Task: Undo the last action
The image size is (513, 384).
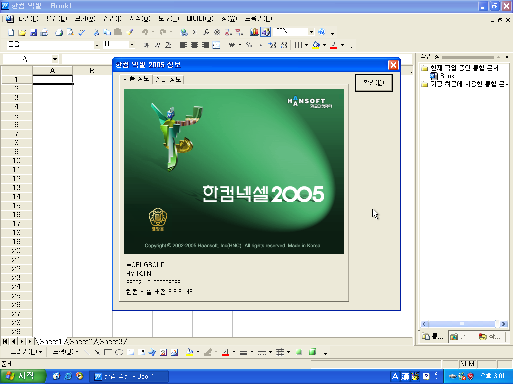Action: (x=145, y=32)
